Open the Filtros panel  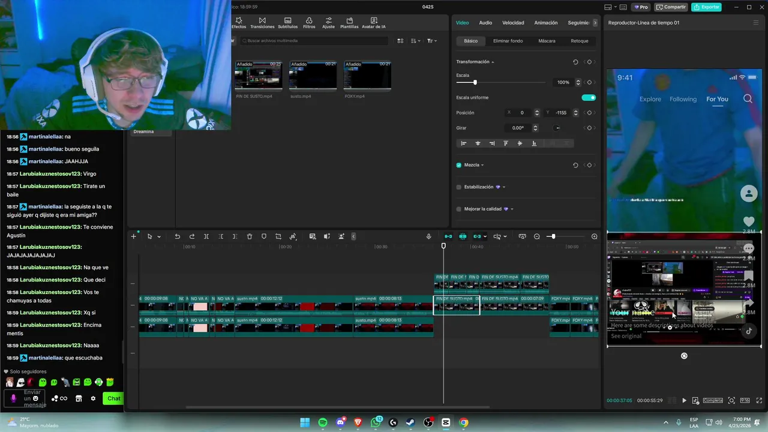[309, 23]
